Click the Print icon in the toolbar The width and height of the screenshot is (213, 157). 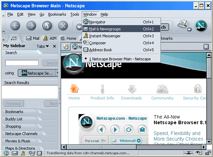(183, 24)
